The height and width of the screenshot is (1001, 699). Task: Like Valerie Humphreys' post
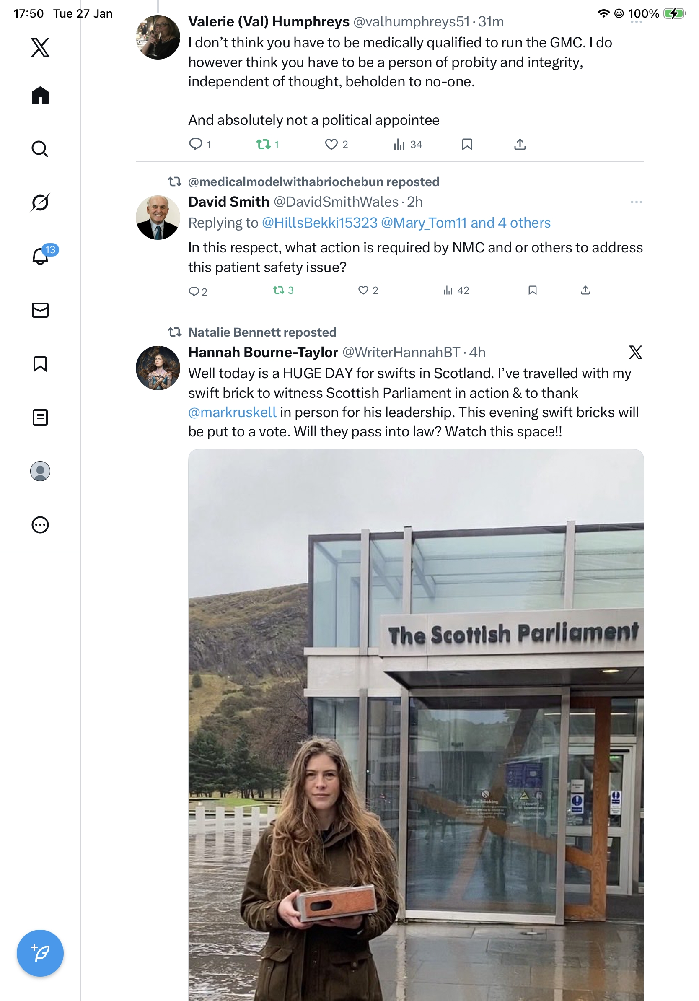(x=336, y=144)
